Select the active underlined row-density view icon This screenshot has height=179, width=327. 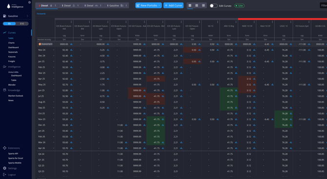190,6
